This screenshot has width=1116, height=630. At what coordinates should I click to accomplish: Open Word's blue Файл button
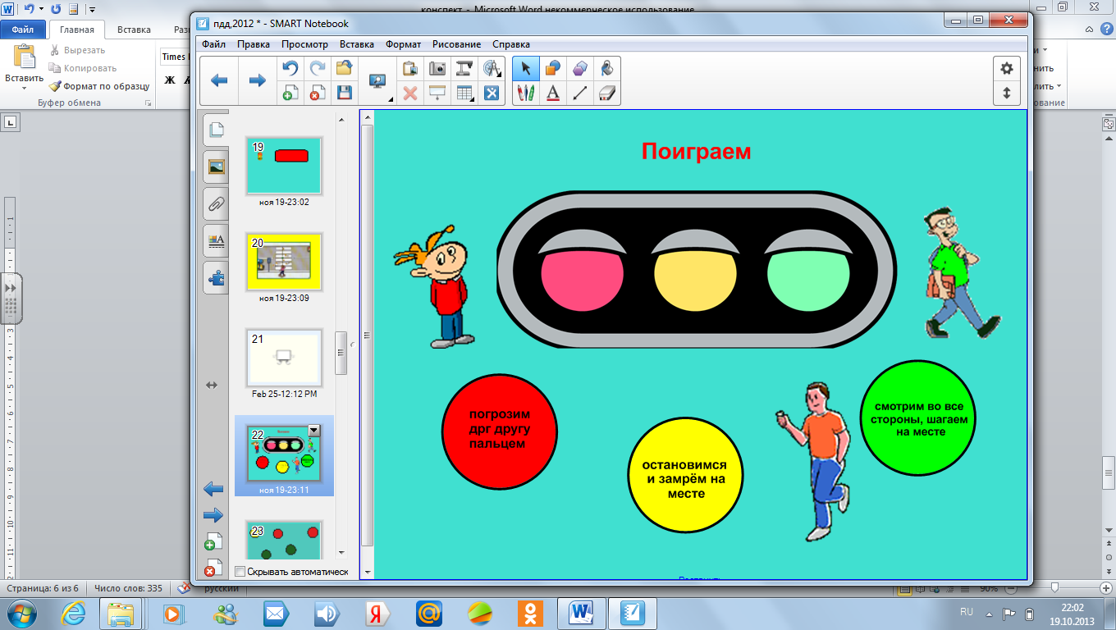pos(23,30)
